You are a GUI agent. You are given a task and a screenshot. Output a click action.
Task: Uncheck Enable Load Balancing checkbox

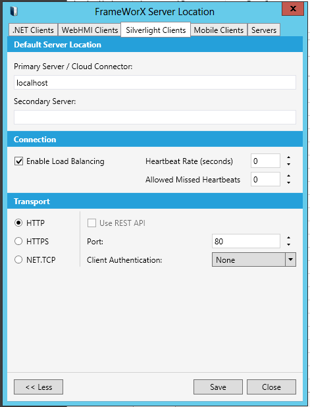[18, 161]
